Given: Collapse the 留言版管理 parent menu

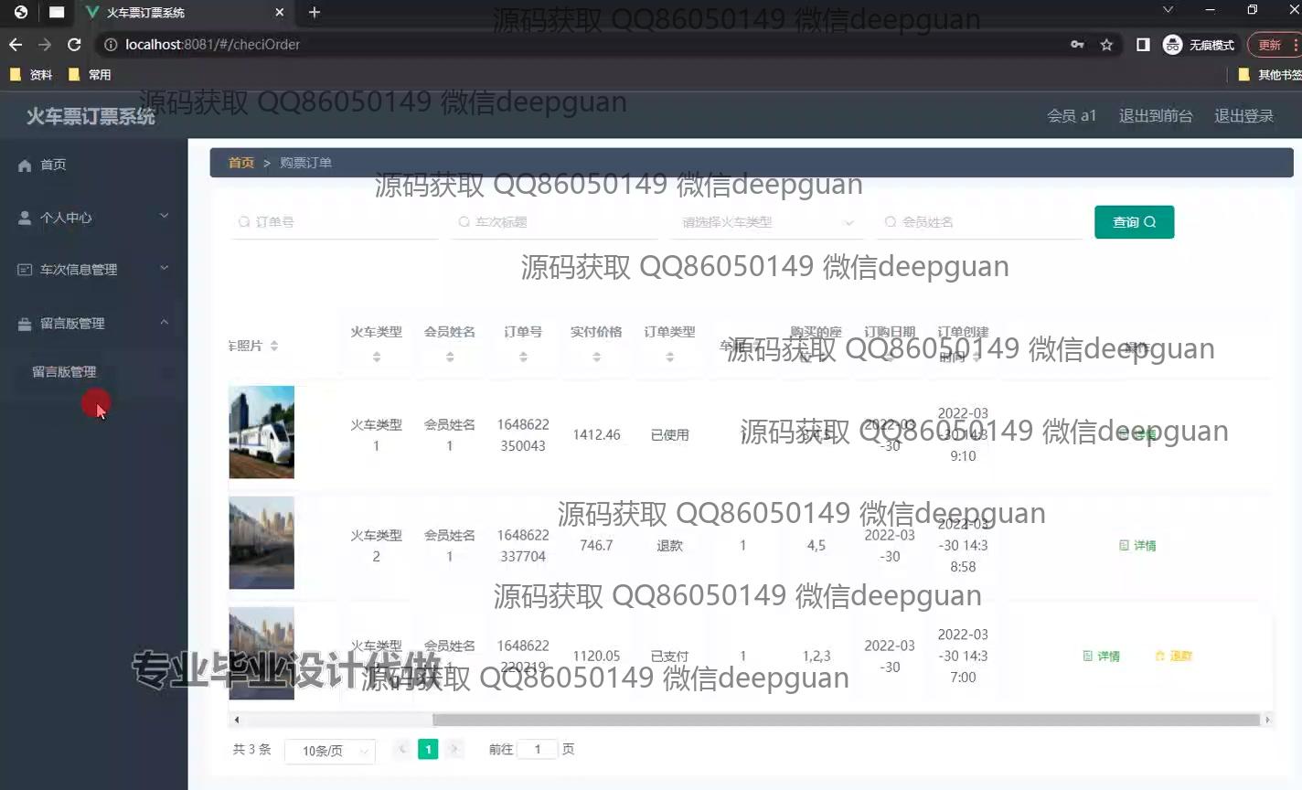Looking at the screenshot, I should (93, 324).
